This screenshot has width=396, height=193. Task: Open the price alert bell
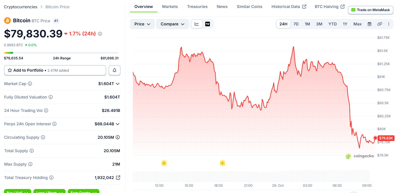[115, 70]
